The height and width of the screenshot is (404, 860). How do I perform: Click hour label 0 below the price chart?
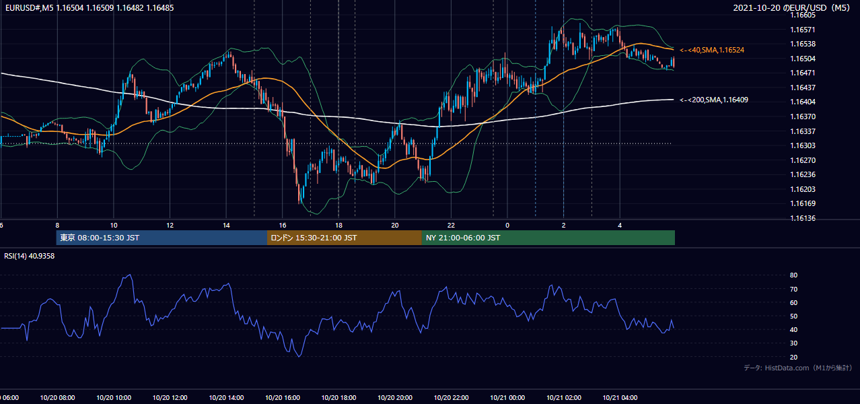[x=507, y=225]
